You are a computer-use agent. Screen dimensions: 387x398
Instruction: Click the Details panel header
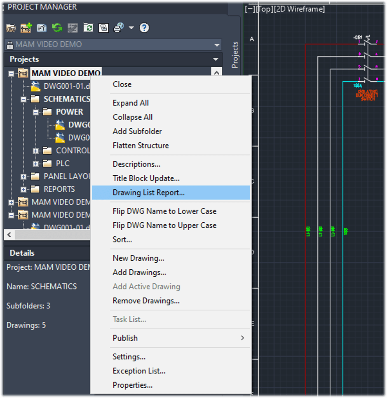pyautogui.click(x=47, y=253)
